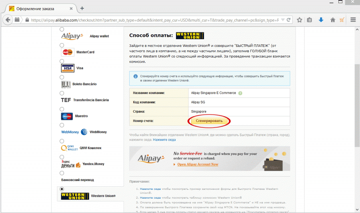Select the QIWI Кошелек radio button
The height and width of the screenshot is (213, 360).
click(62, 141)
